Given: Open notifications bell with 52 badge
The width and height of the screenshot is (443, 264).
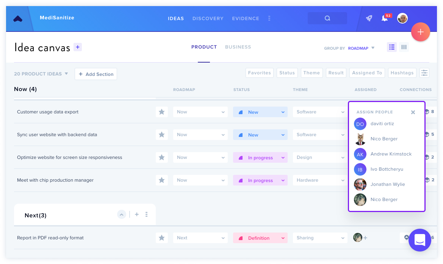Looking at the screenshot, I should pyautogui.click(x=385, y=18).
